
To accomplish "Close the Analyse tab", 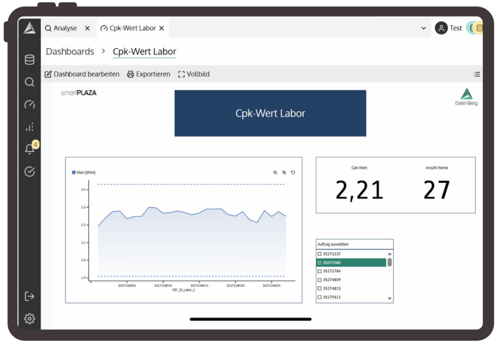I will click(x=88, y=28).
